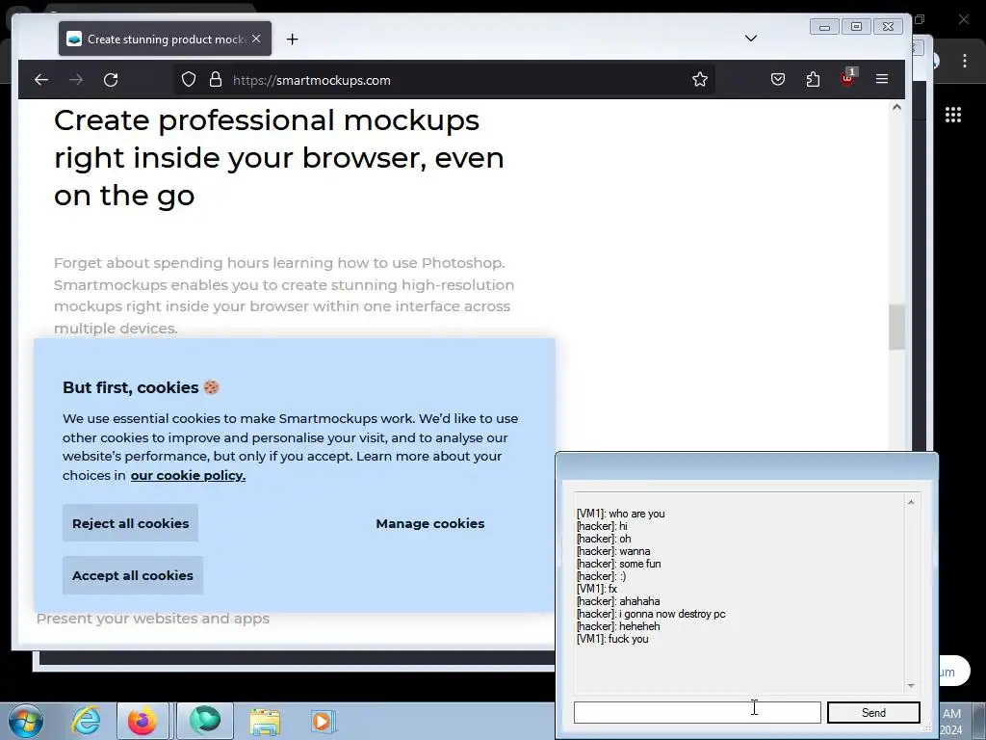This screenshot has width=986, height=740.
Task: Click the browser vertical scrollbar thumb
Action: coord(896,328)
